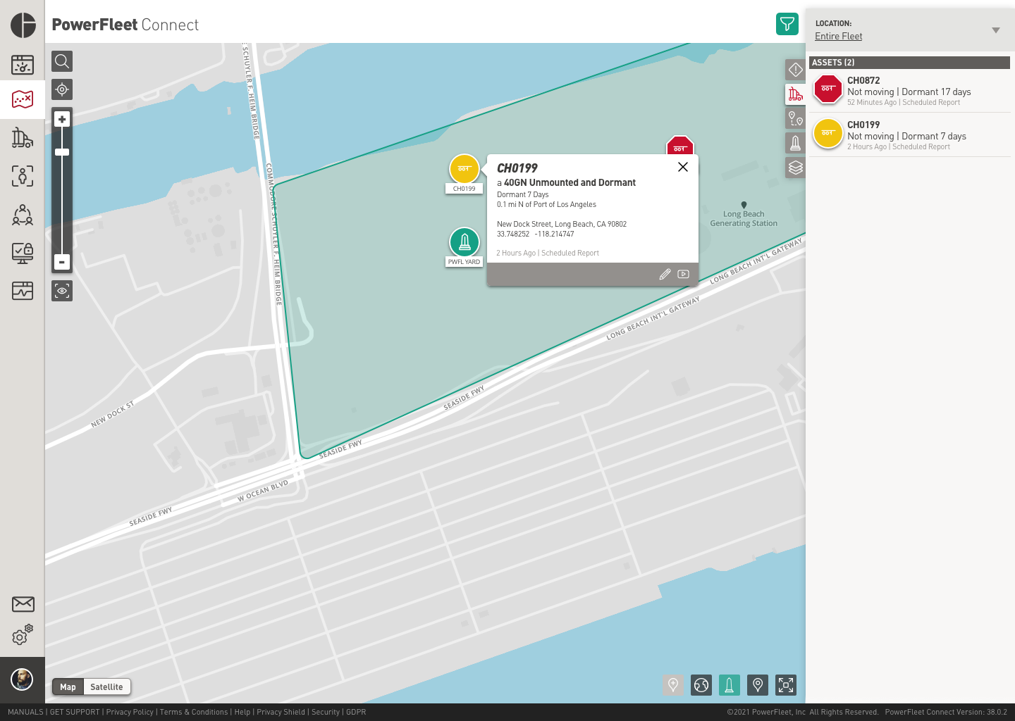
Task: Zoom in with the plus button
Action: pos(62,119)
